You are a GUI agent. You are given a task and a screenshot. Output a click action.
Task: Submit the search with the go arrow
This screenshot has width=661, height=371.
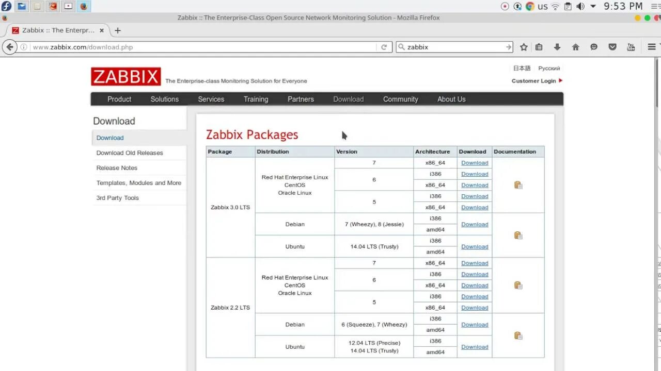coord(509,47)
